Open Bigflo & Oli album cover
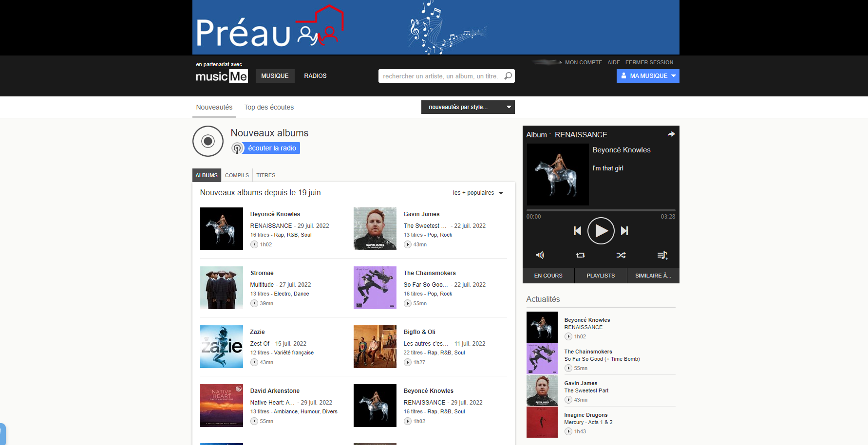Image resolution: width=868 pixels, height=445 pixels. click(x=375, y=347)
